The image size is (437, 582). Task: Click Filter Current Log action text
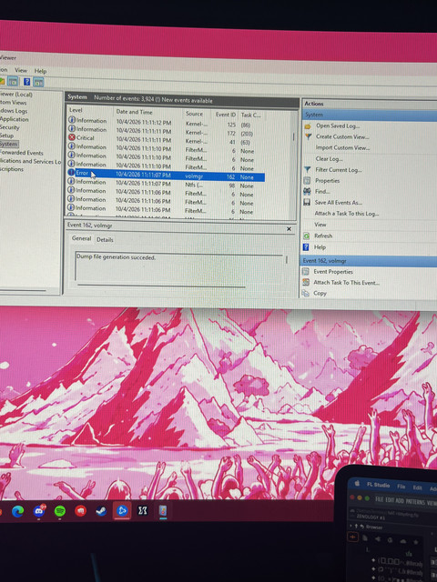(x=339, y=170)
